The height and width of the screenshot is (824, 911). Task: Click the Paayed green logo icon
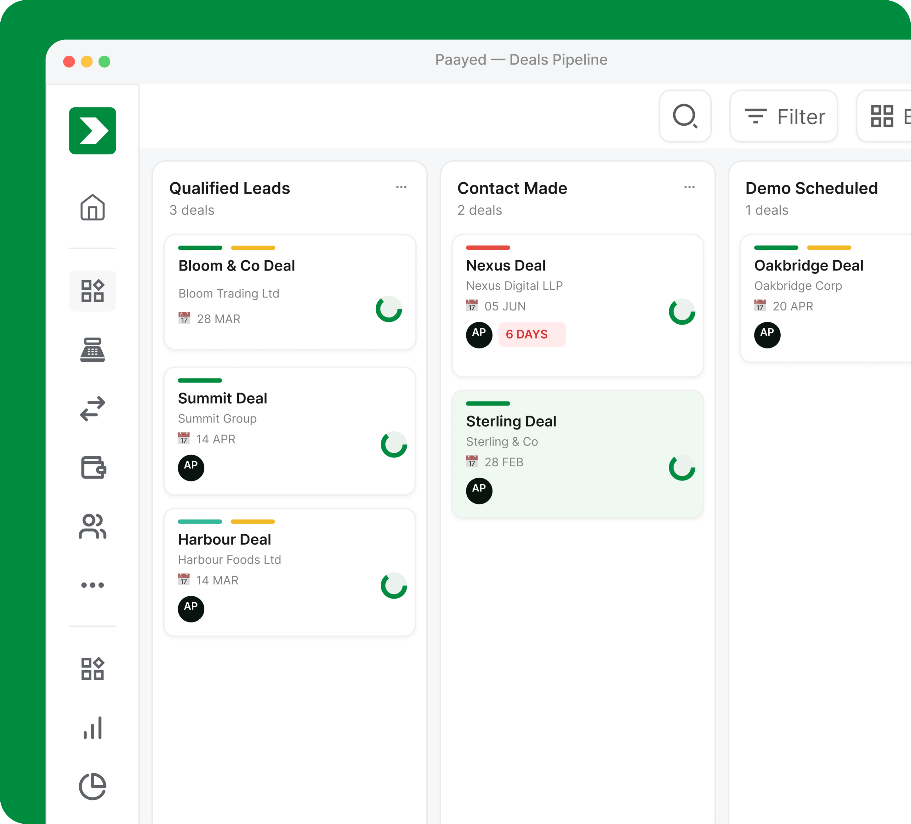[92, 131]
